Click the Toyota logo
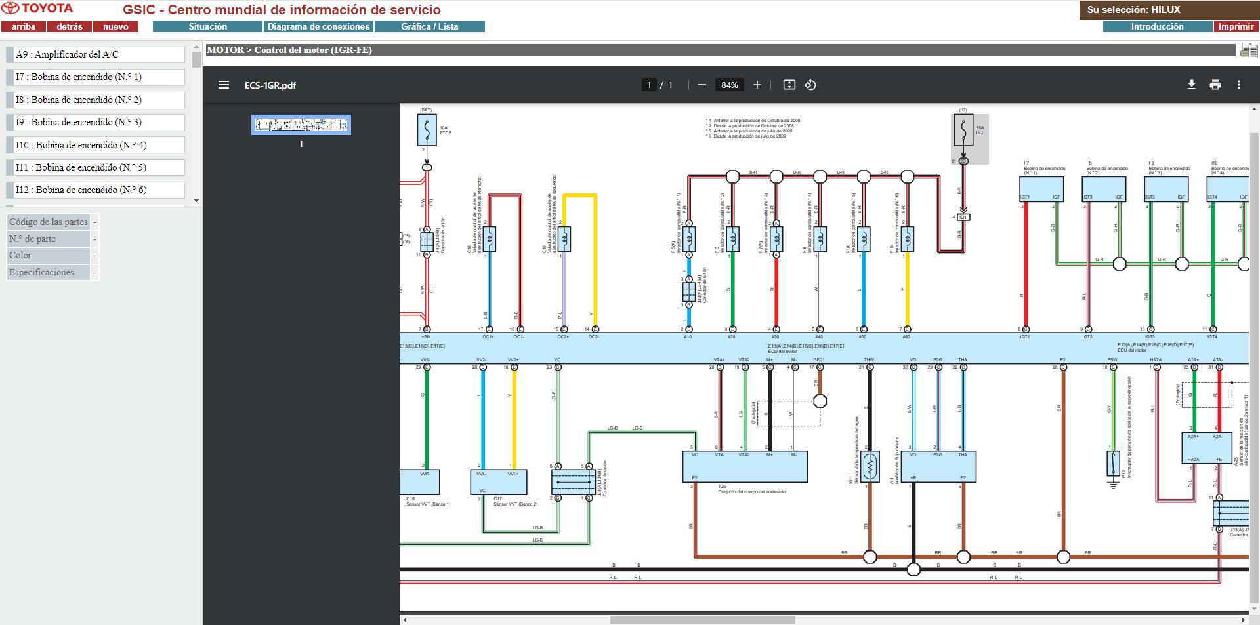This screenshot has width=1260, height=625. [37, 9]
